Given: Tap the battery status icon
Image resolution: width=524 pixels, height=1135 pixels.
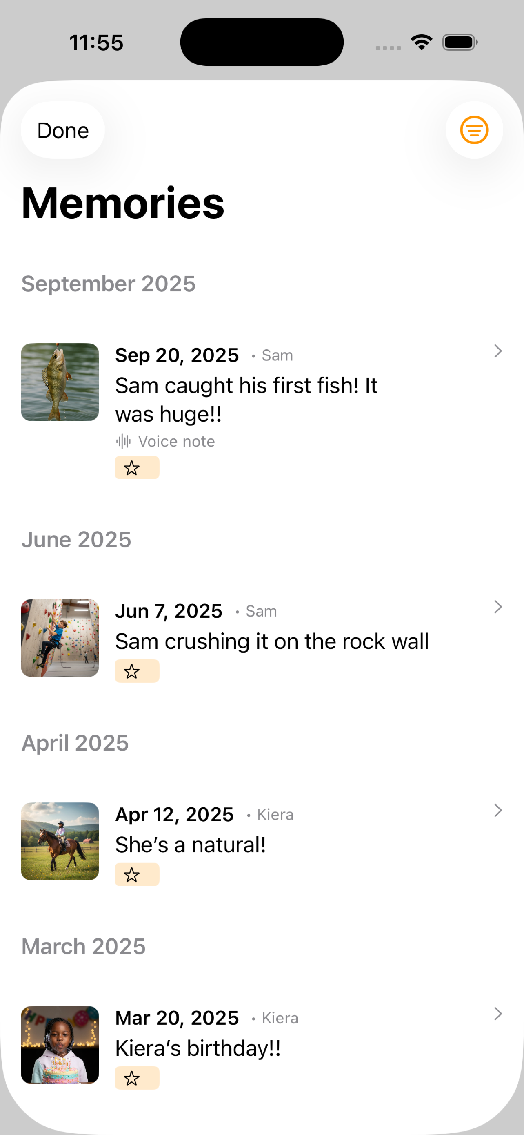Looking at the screenshot, I should coord(460,42).
